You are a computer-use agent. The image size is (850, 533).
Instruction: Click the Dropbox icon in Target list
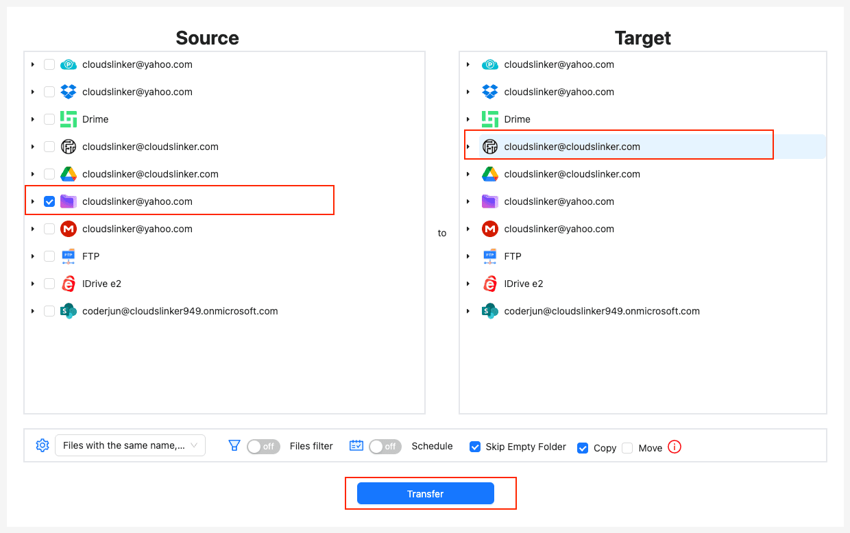[489, 92]
